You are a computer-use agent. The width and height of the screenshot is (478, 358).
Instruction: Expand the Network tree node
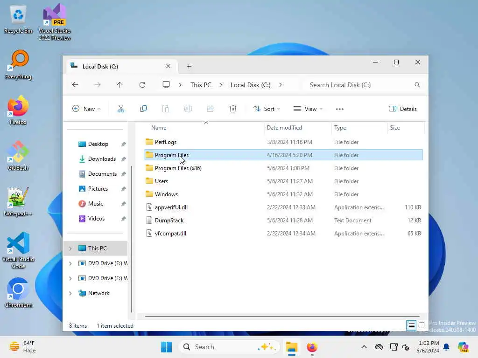70,293
